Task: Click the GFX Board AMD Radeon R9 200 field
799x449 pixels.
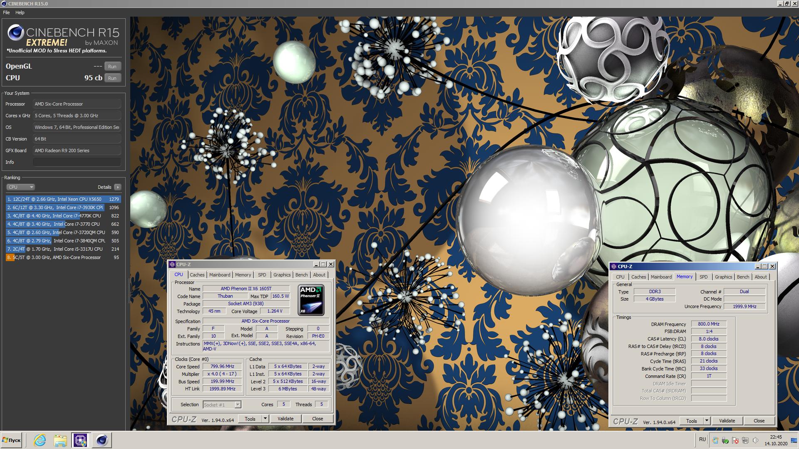Action: point(77,150)
